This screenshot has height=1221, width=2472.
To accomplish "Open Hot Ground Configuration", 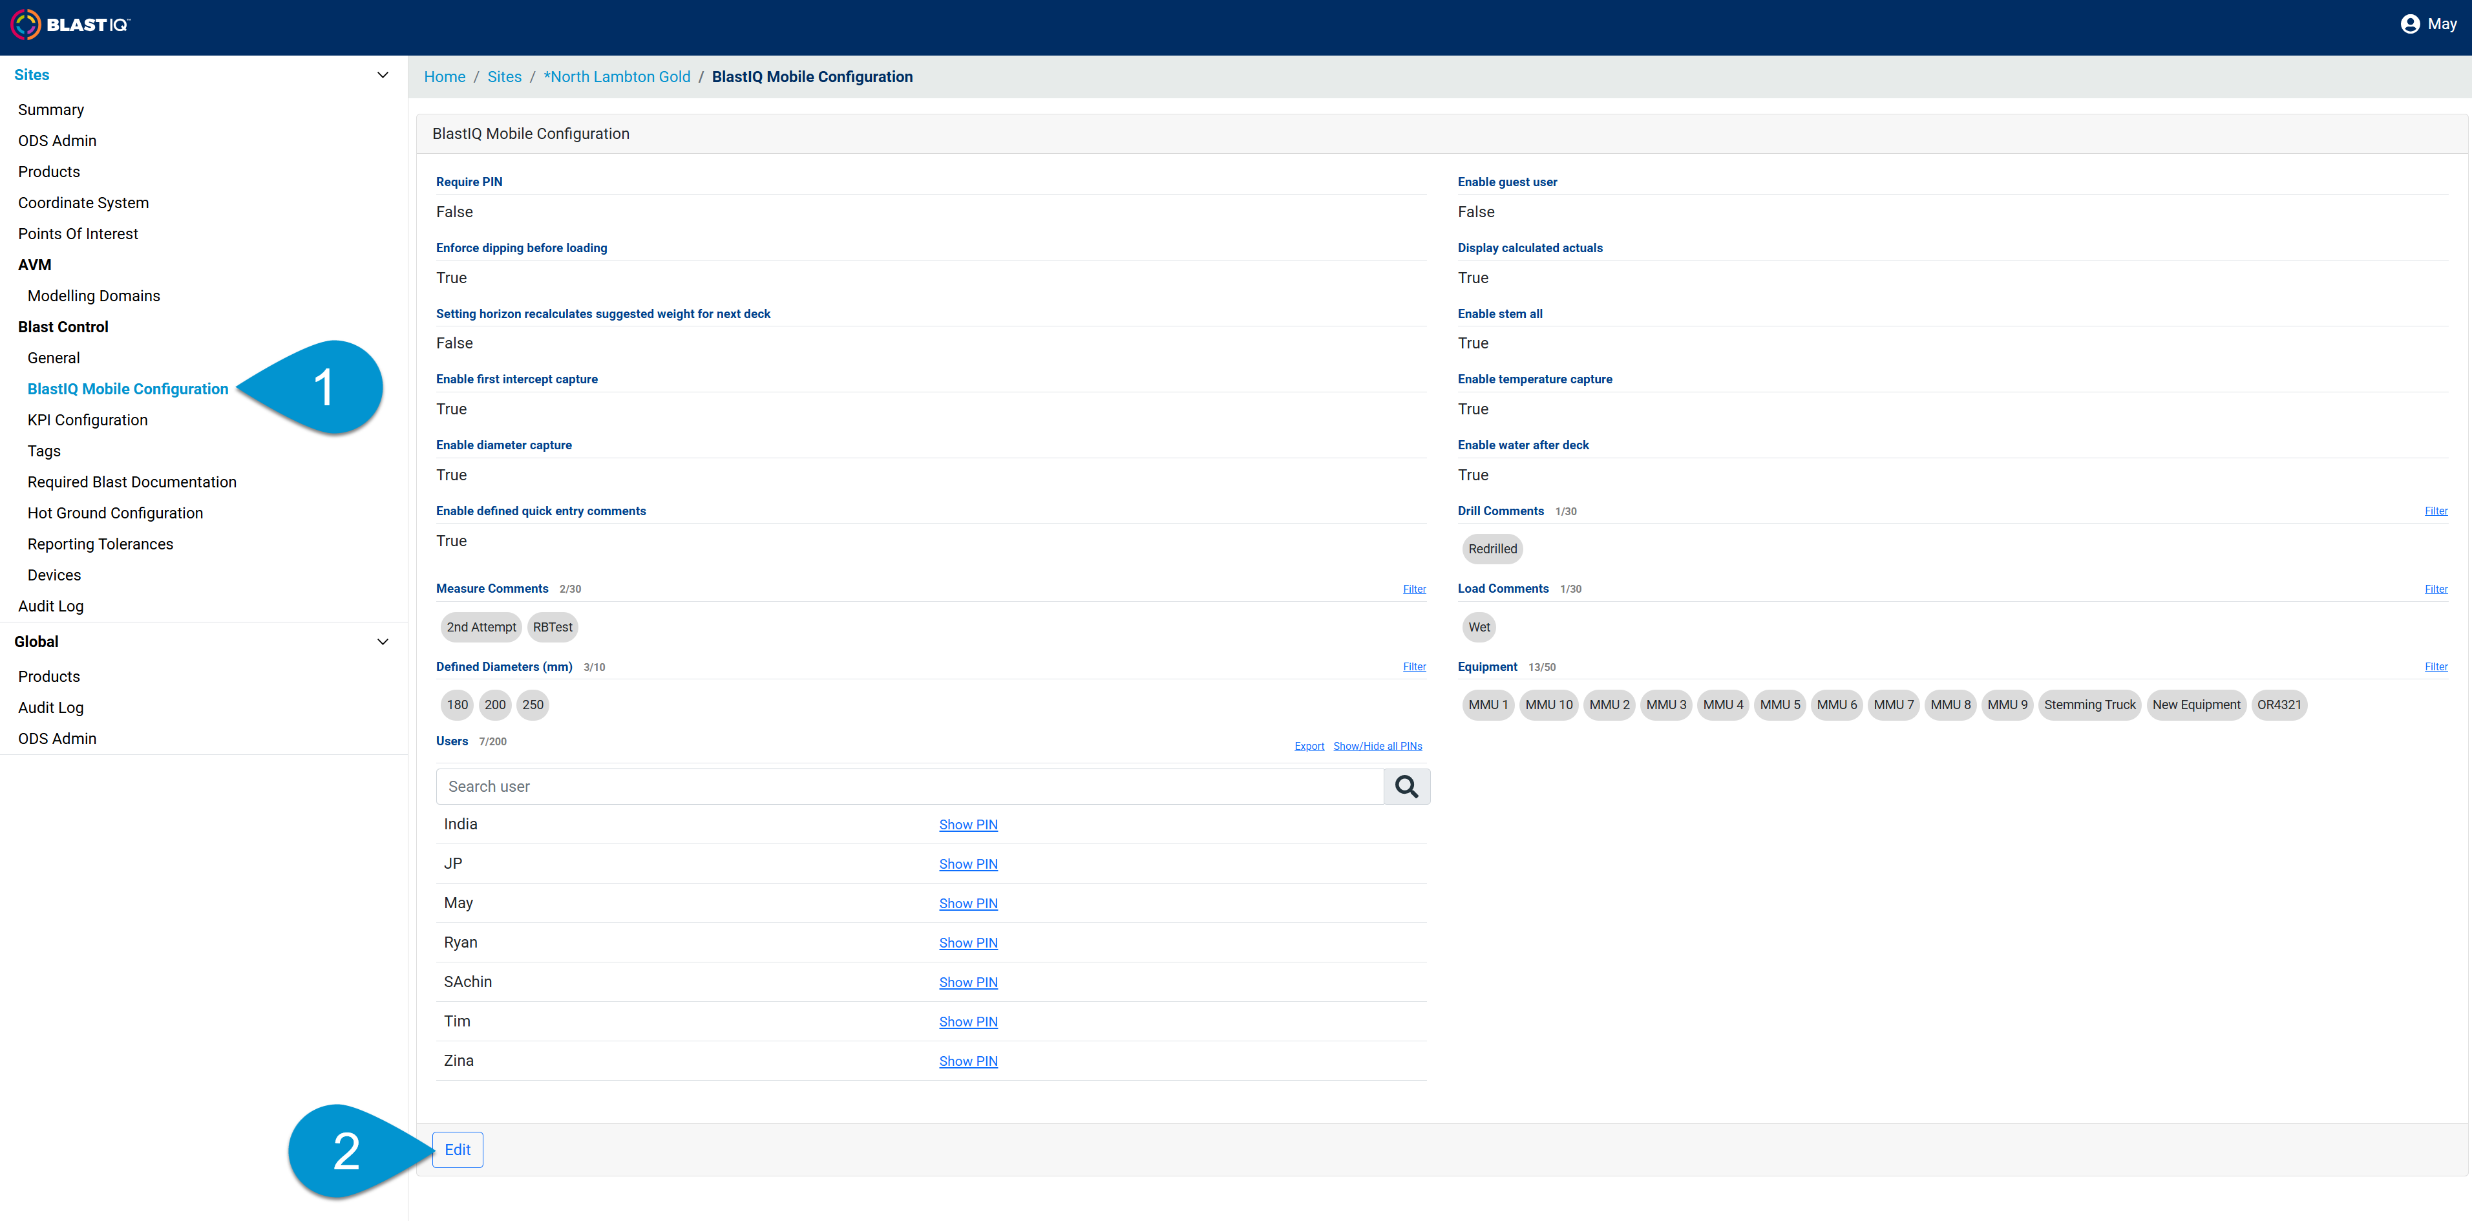I will coord(115,513).
